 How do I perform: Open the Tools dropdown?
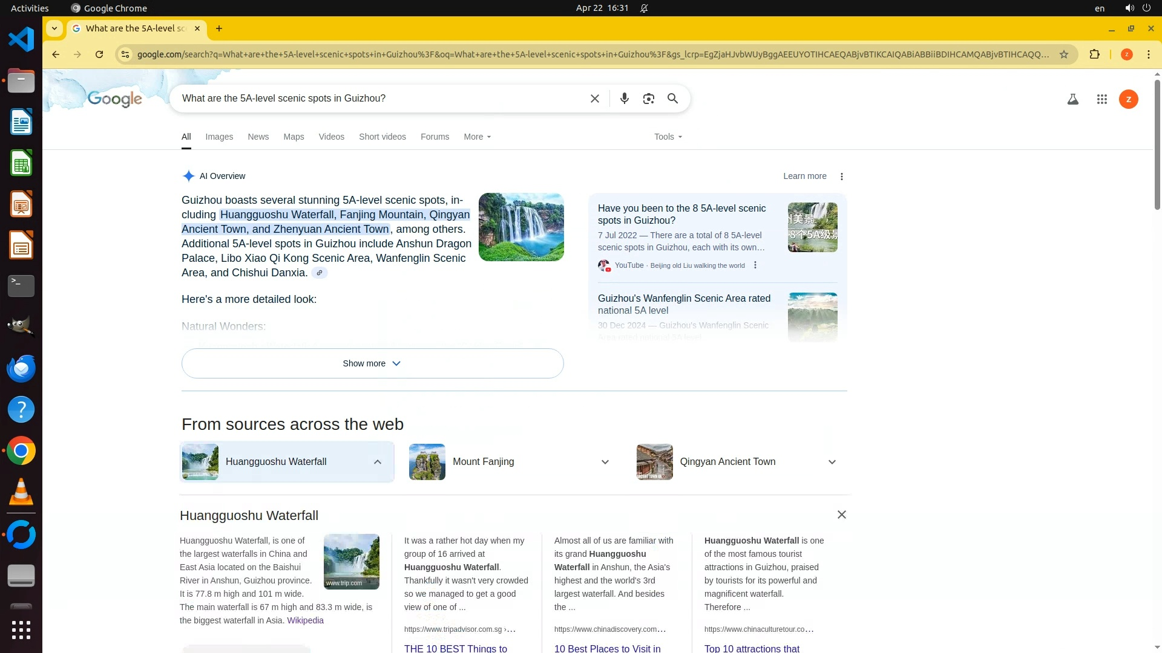pos(668,137)
